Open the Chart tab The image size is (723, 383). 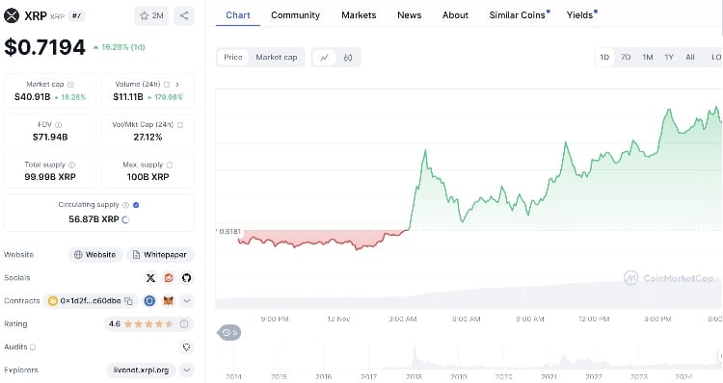point(238,15)
